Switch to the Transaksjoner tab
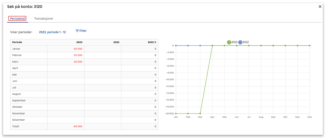 (x=44, y=19)
